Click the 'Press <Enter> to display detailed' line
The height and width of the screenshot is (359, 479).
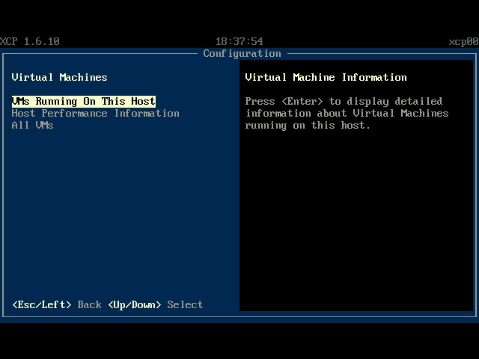344,102
